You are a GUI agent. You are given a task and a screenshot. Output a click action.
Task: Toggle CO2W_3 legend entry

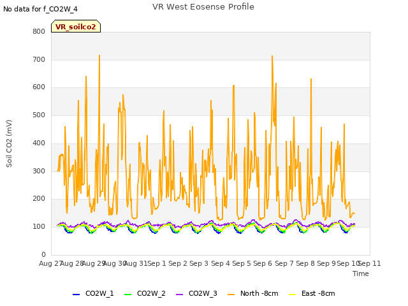(196, 293)
